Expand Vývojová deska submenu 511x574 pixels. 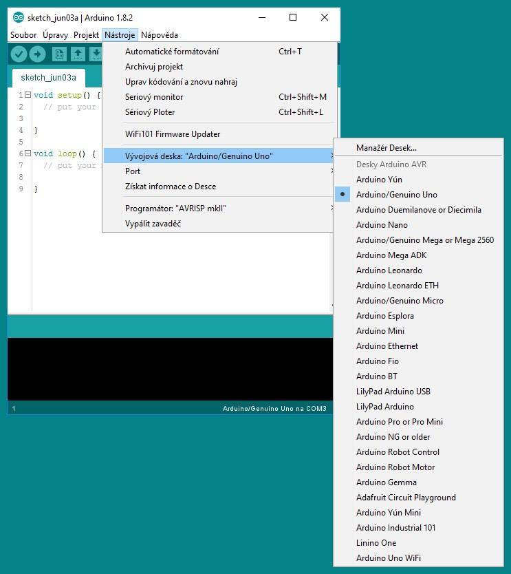coord(219,156)
